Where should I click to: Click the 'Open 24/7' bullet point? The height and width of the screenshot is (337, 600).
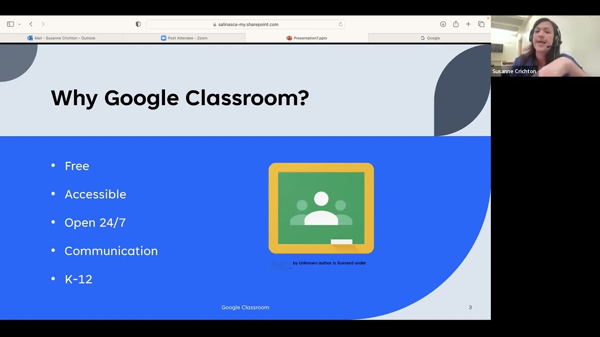pyautogui.click(x=95, y=222)
